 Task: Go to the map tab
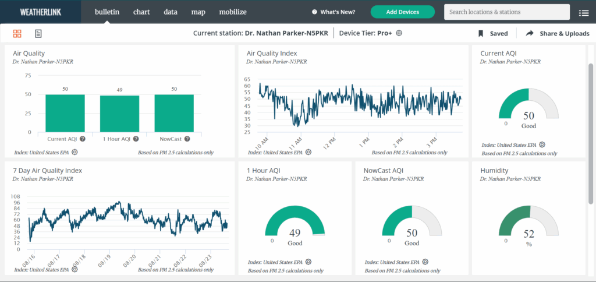[x=198, y=12]
